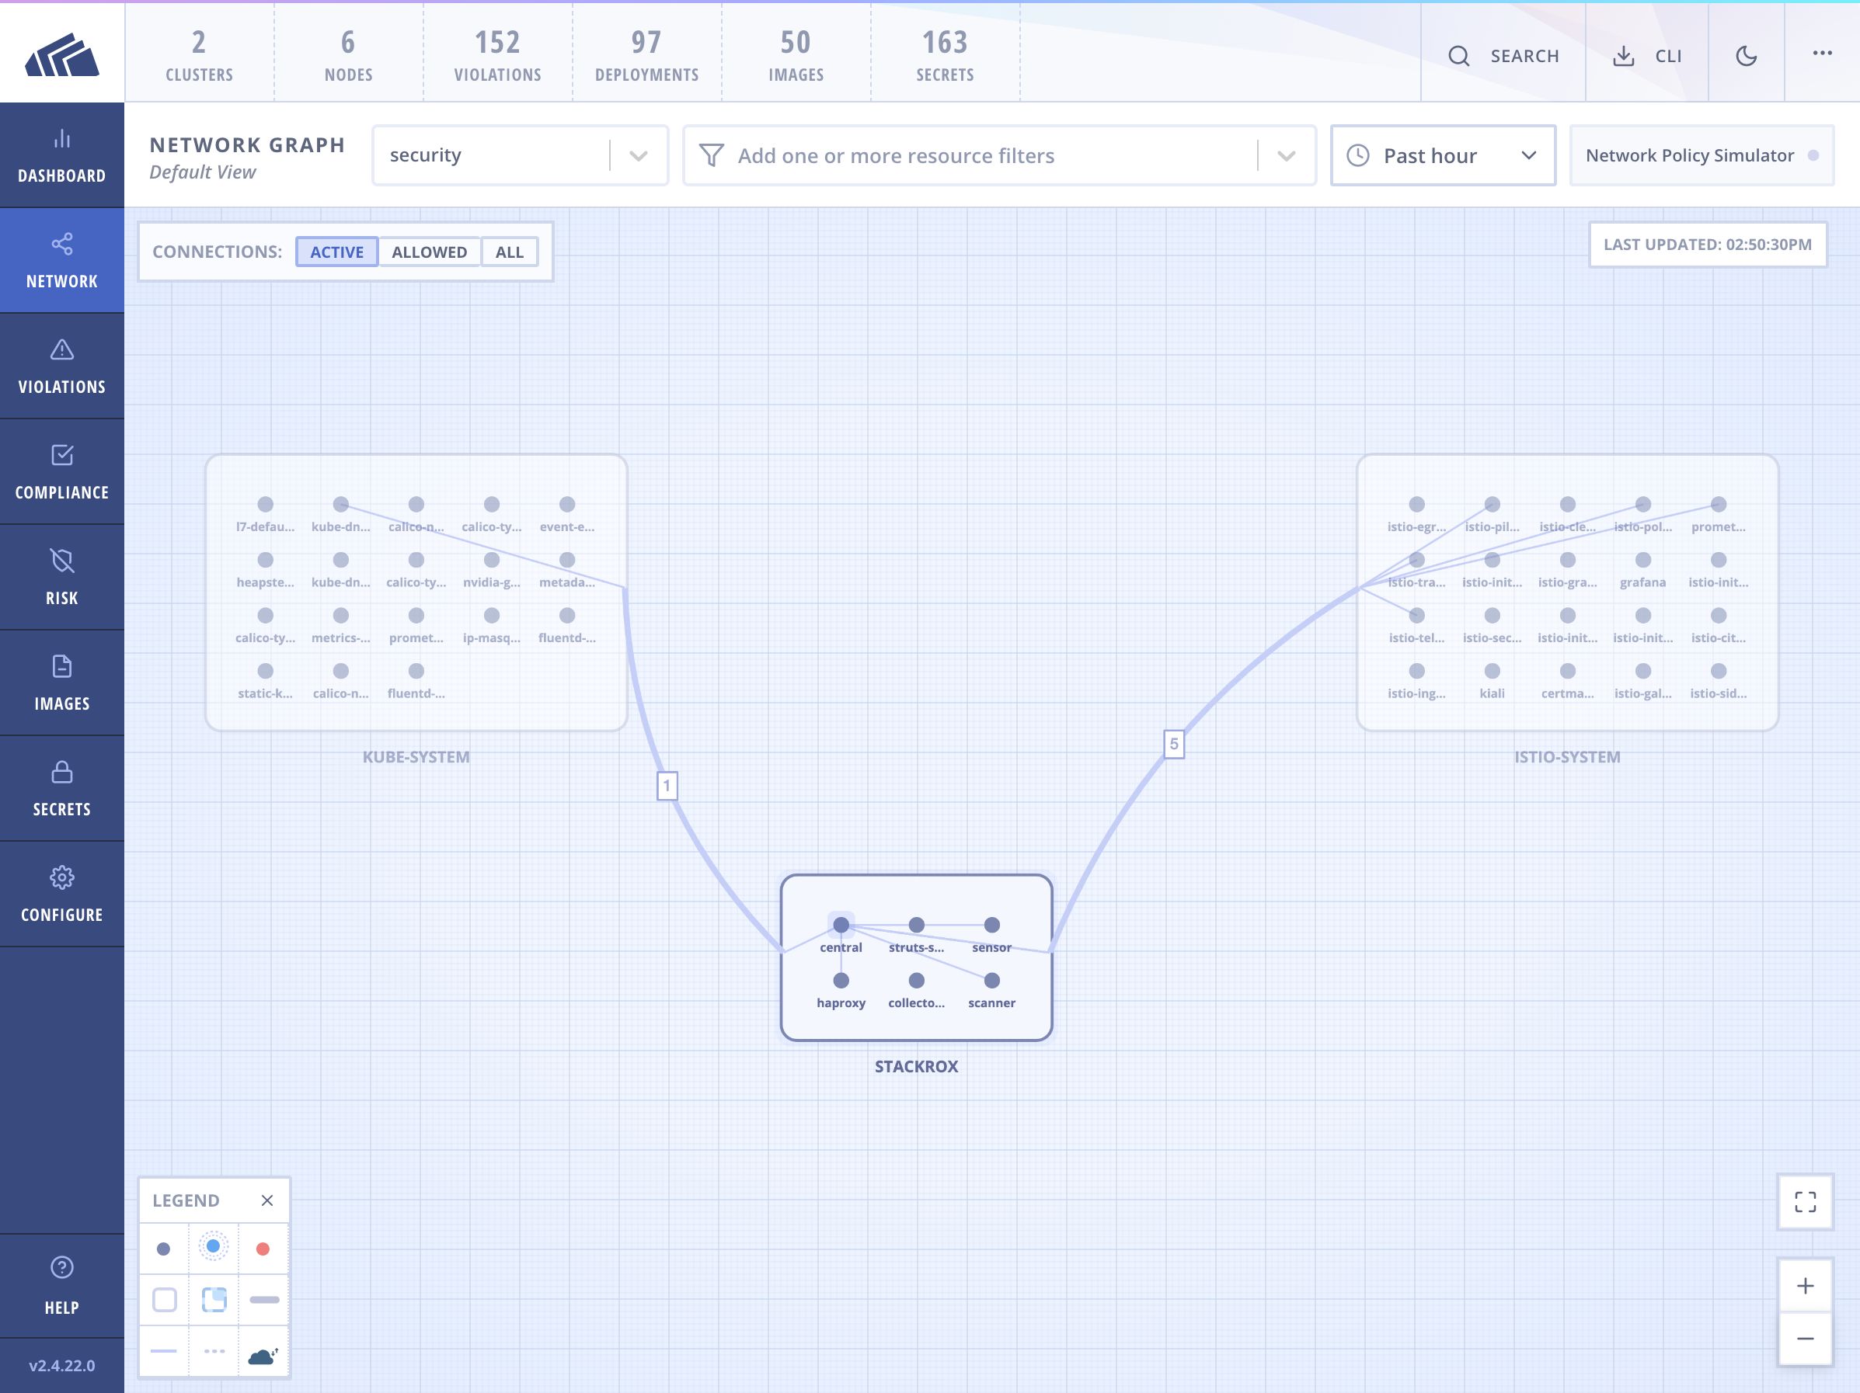Close the Legend panel
Image resolution: width=1860 pixels, height=1393 pixels.
(267, 1200)
